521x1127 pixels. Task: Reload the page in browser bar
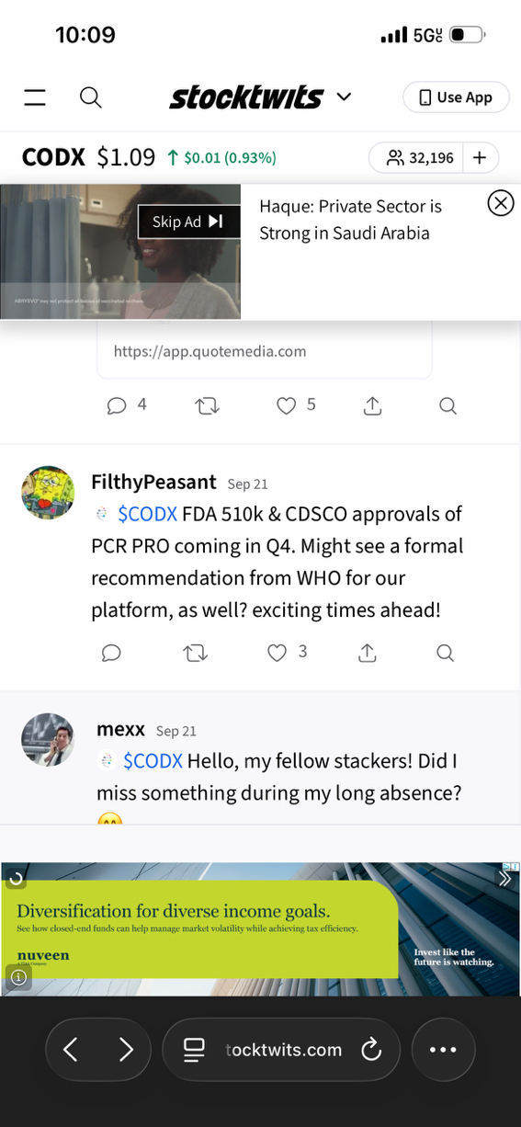(371, 1049)
